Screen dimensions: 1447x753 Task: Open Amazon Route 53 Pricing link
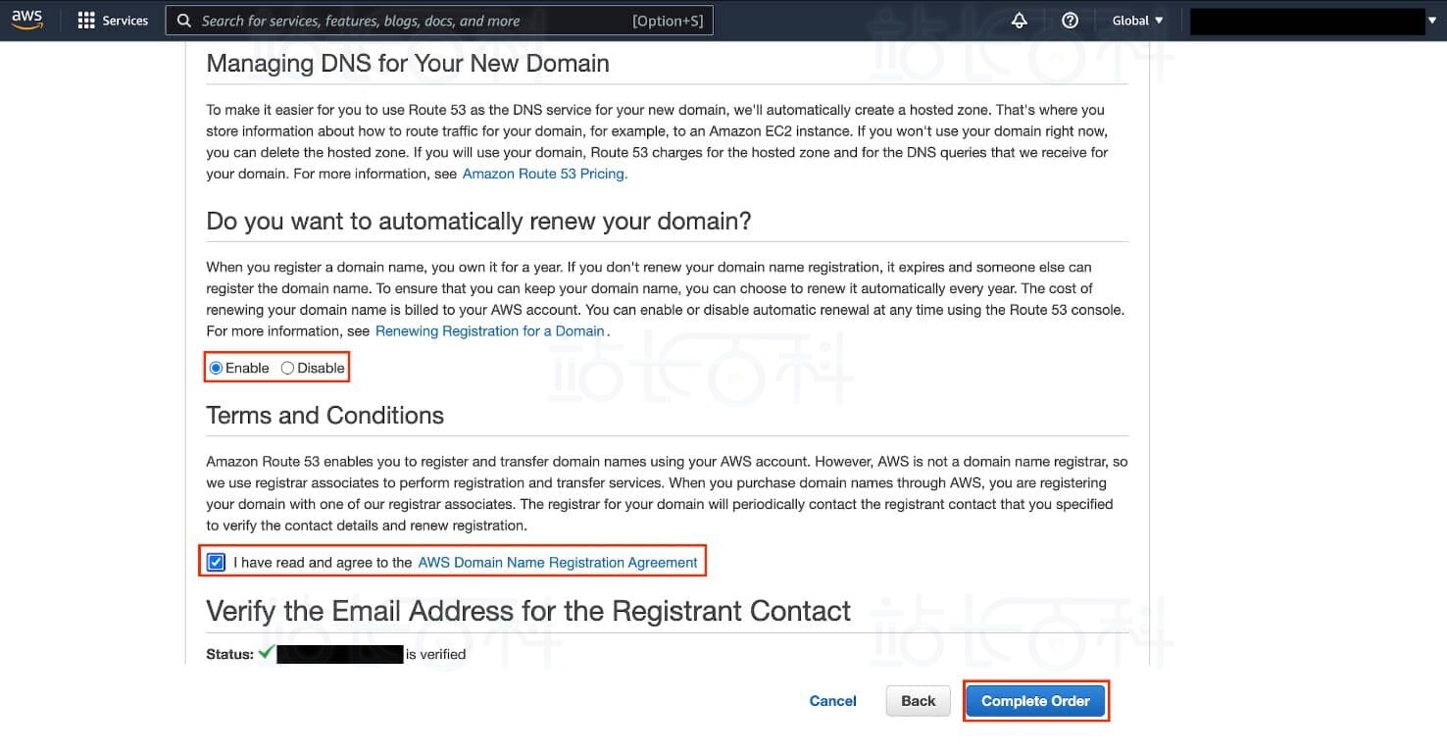point(544,175)
